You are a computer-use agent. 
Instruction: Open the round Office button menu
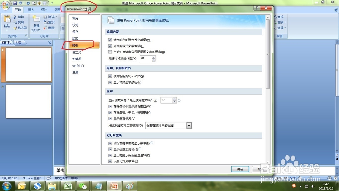[x=5, y=5]
